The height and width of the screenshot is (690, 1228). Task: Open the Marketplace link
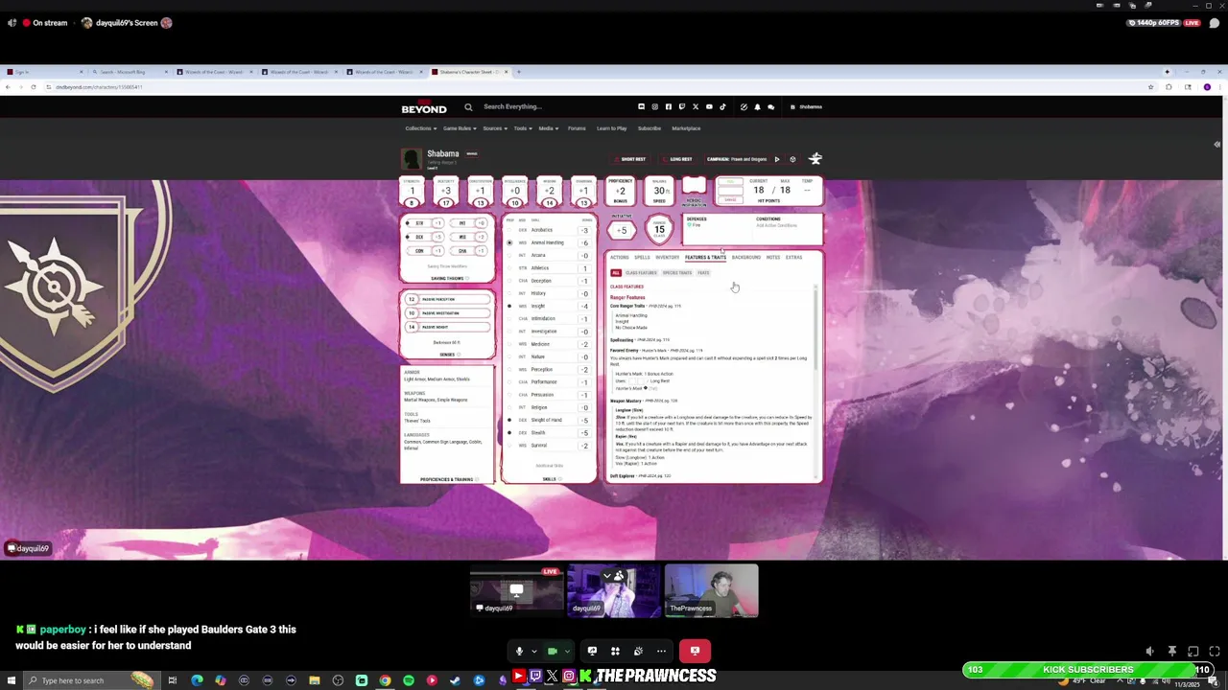pyautogui.click(x=686, y=128)
